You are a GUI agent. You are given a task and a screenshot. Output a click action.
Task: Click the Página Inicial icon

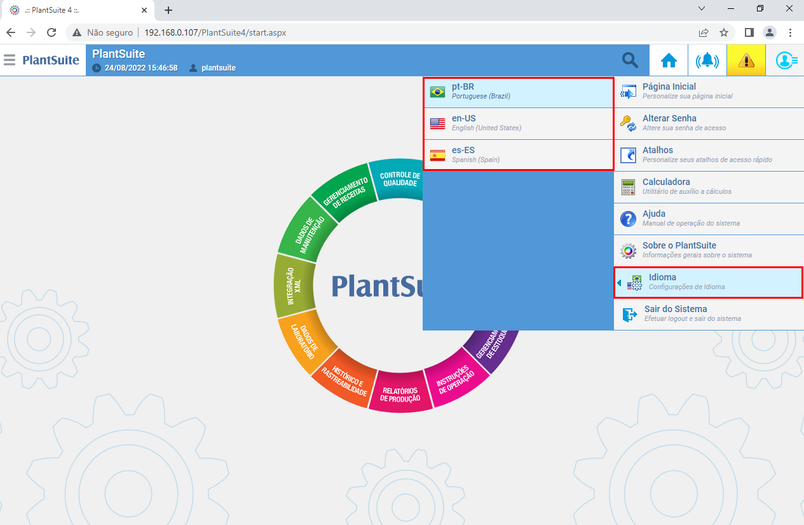(629, 92)
